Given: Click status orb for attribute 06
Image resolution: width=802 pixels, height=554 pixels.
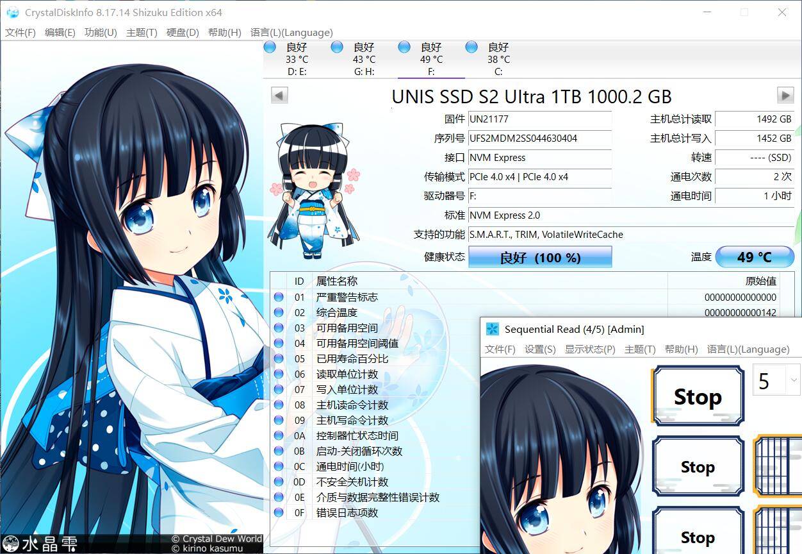Looking at the screenshot, I should coord(279,374).
